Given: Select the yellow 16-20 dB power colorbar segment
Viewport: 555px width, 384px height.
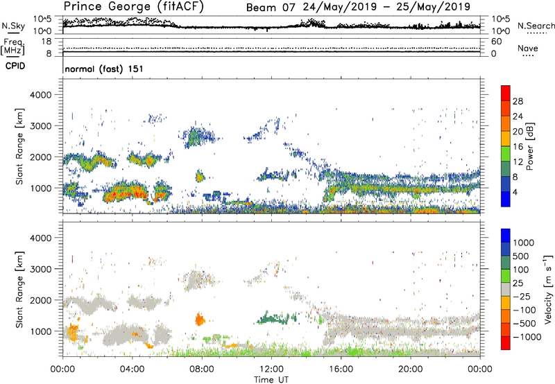Looking at the screenshot, I should coord(506,139).
